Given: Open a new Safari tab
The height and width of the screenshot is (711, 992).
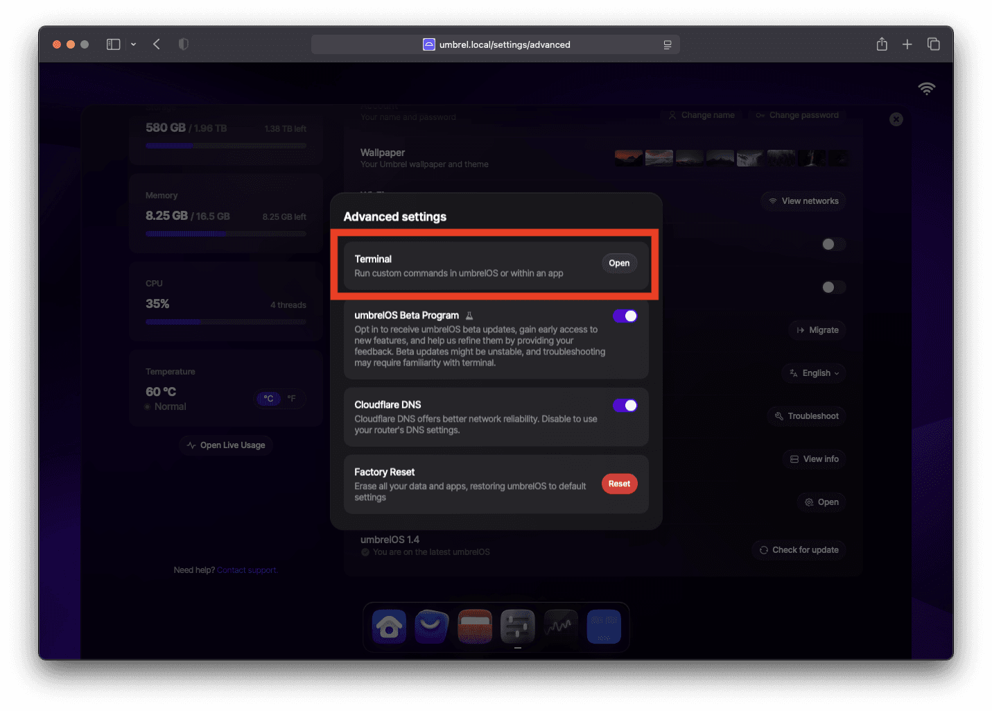Looking at the screenshot, I should pyautogui.click(x=907, y=44).
